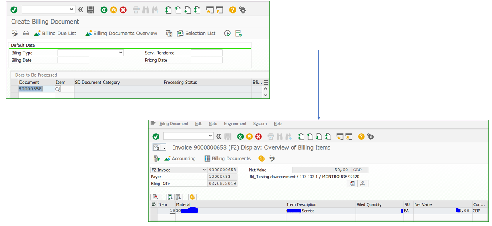Click yellow Help icon in Create Billing Document toolbar
The height and width of the screenshot is (226, 492).
(232, 10)
